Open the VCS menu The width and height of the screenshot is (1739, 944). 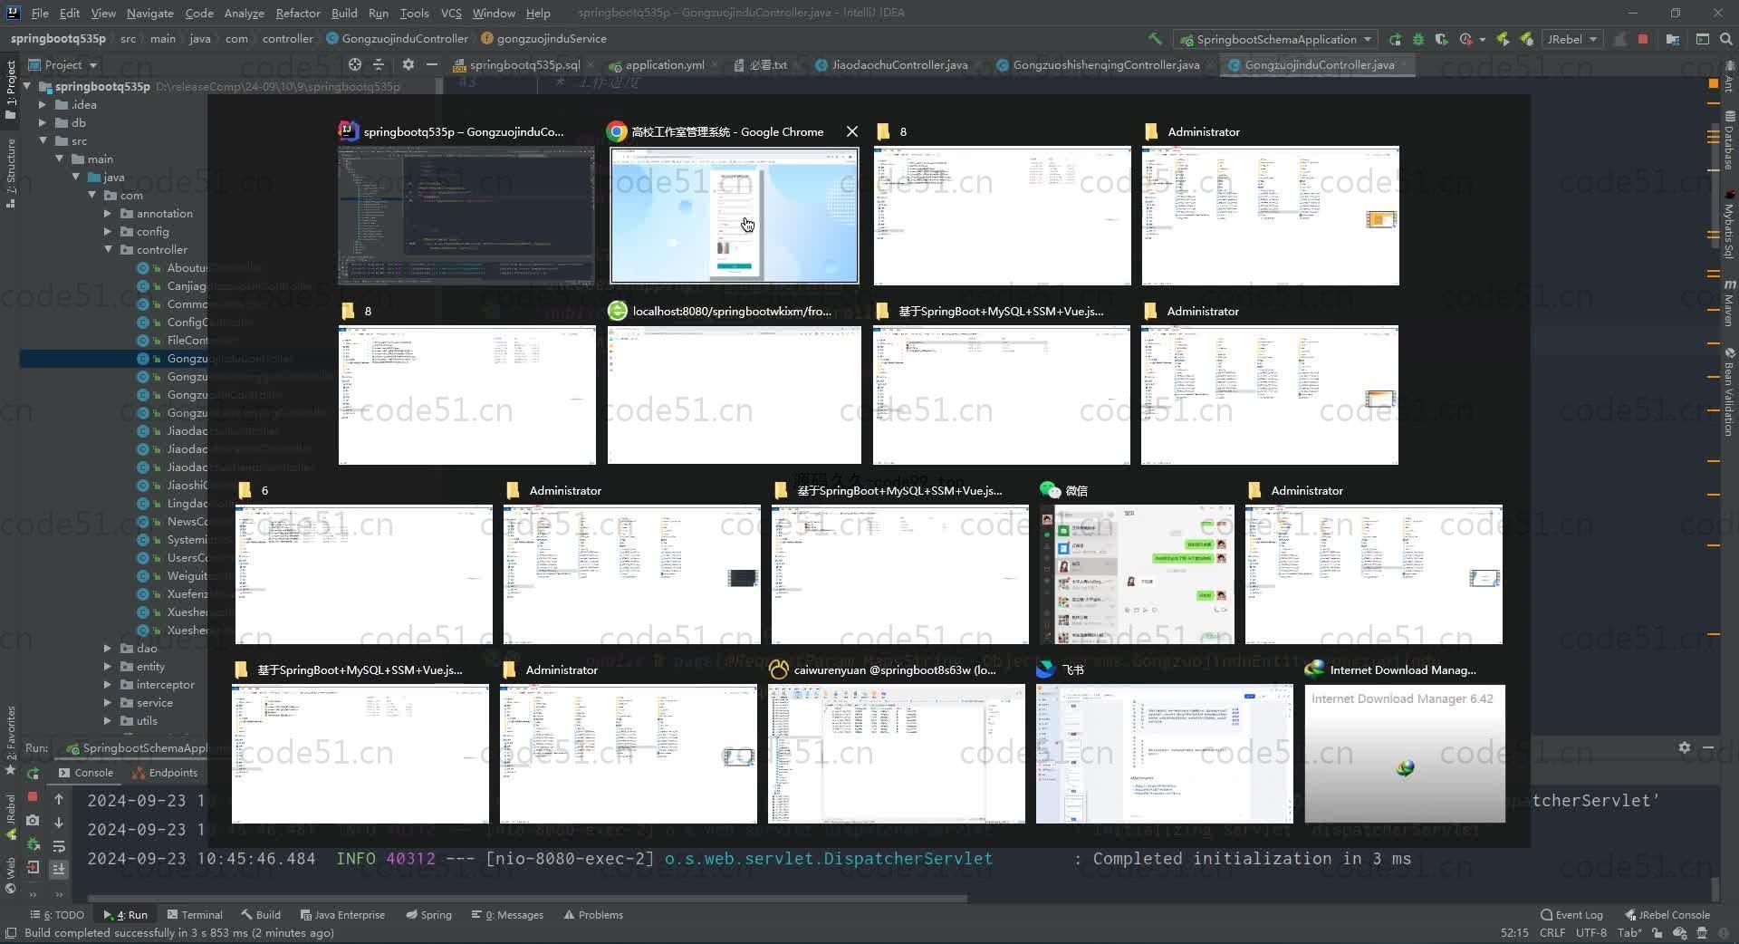coord(451,13)
